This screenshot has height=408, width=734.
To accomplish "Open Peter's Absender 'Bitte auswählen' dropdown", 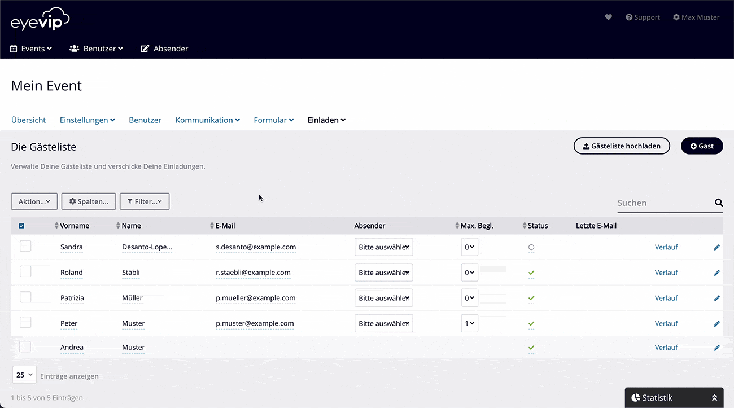I will pyautogui.click(x=383, y=323).
